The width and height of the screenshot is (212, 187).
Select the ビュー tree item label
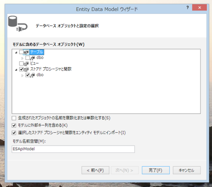coord(34,63)
